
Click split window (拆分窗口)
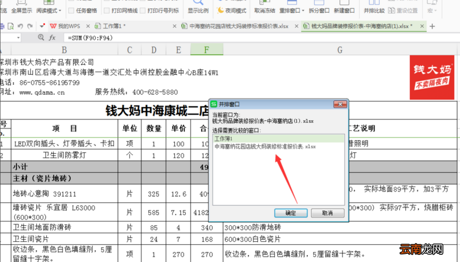click(x=319, y=7)
